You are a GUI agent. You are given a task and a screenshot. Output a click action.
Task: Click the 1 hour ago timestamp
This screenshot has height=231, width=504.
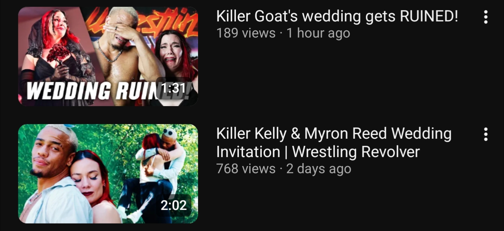[318, 33]
